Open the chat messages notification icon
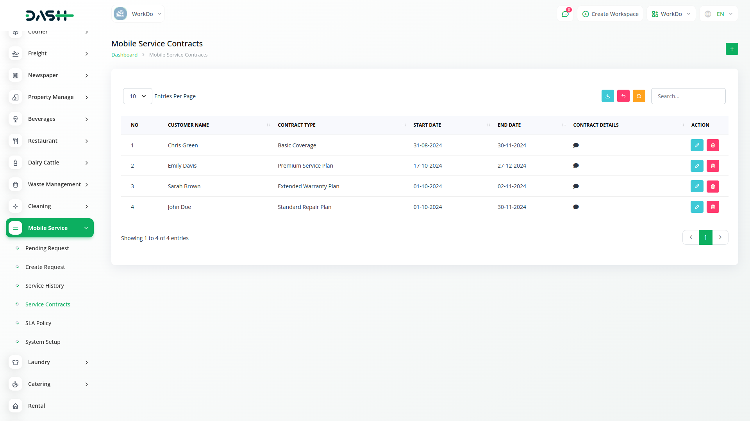This screenshot has width=750, height=421. [565, 14]
